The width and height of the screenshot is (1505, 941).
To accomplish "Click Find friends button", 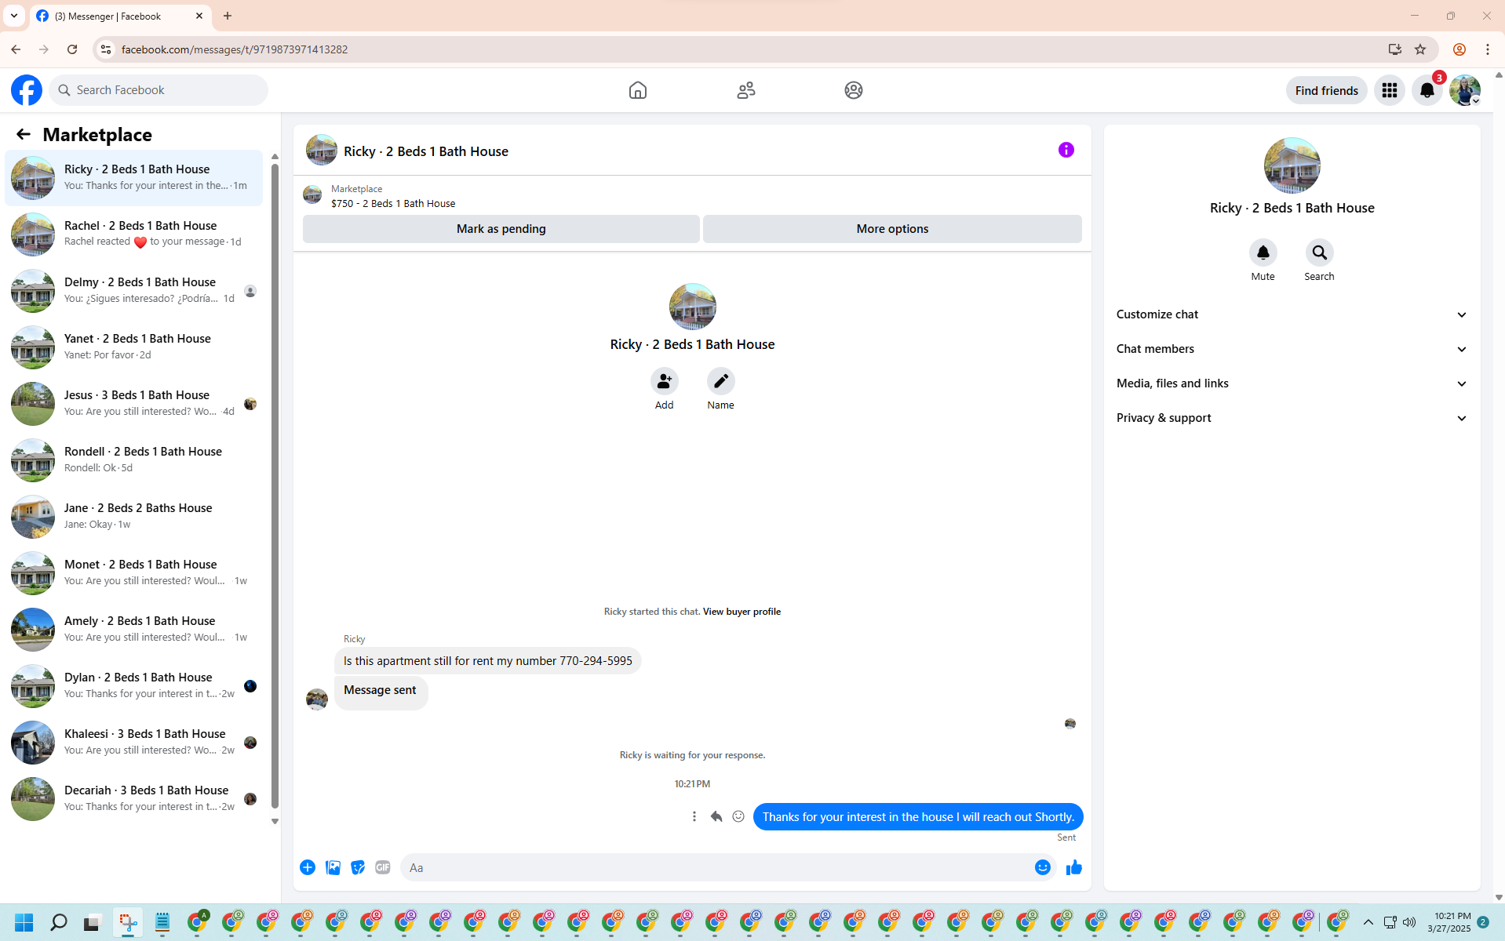I will pos(1326,90).
